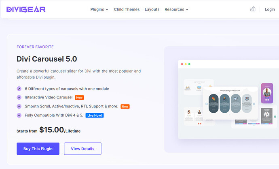Click the Live Now! badge
This screenshot has height=169, width=279.
tap(95, 116)
